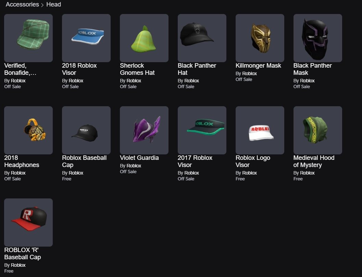This screenshot has height=277, width=362.
Task: Click 'Off Sale' under 2017 Roblox Visor
Action: coord(186,179)
